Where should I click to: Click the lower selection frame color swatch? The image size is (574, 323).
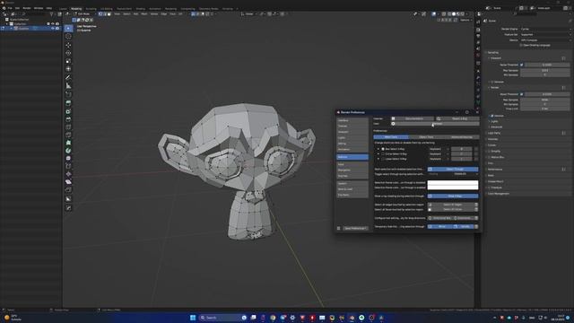point(453,188)
